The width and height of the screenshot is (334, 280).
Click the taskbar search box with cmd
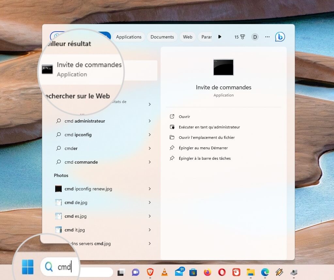point(77,267)
